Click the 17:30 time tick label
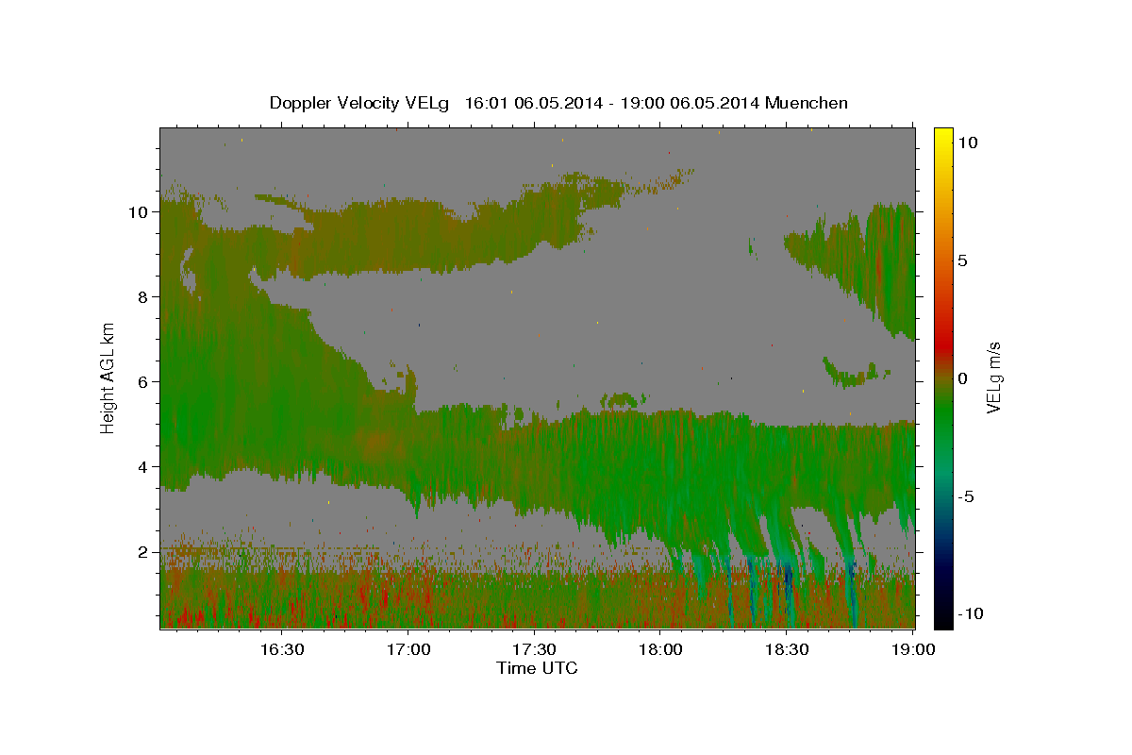 pyautogui.click(x=535, y=649)
